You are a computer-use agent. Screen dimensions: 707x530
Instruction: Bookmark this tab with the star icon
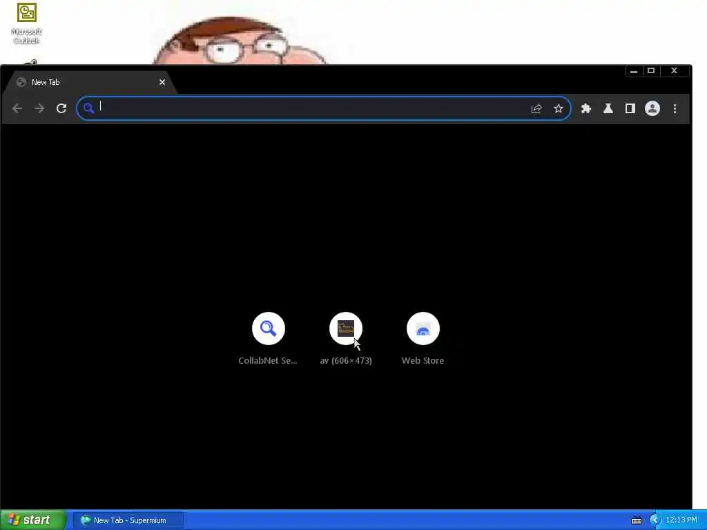[558, 108]
